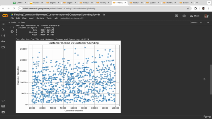Open the Secrets key icon
This screenshot has height=119, width=212.
3,41
